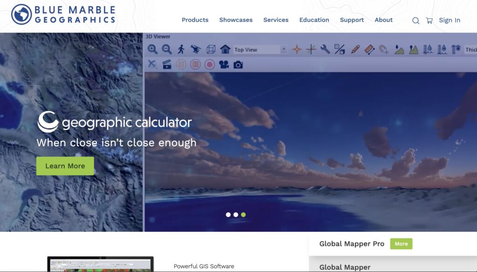Screen dimensions: 477x272
Task: Click the monitor screenshot thumbnail
Action: point(101,264)
